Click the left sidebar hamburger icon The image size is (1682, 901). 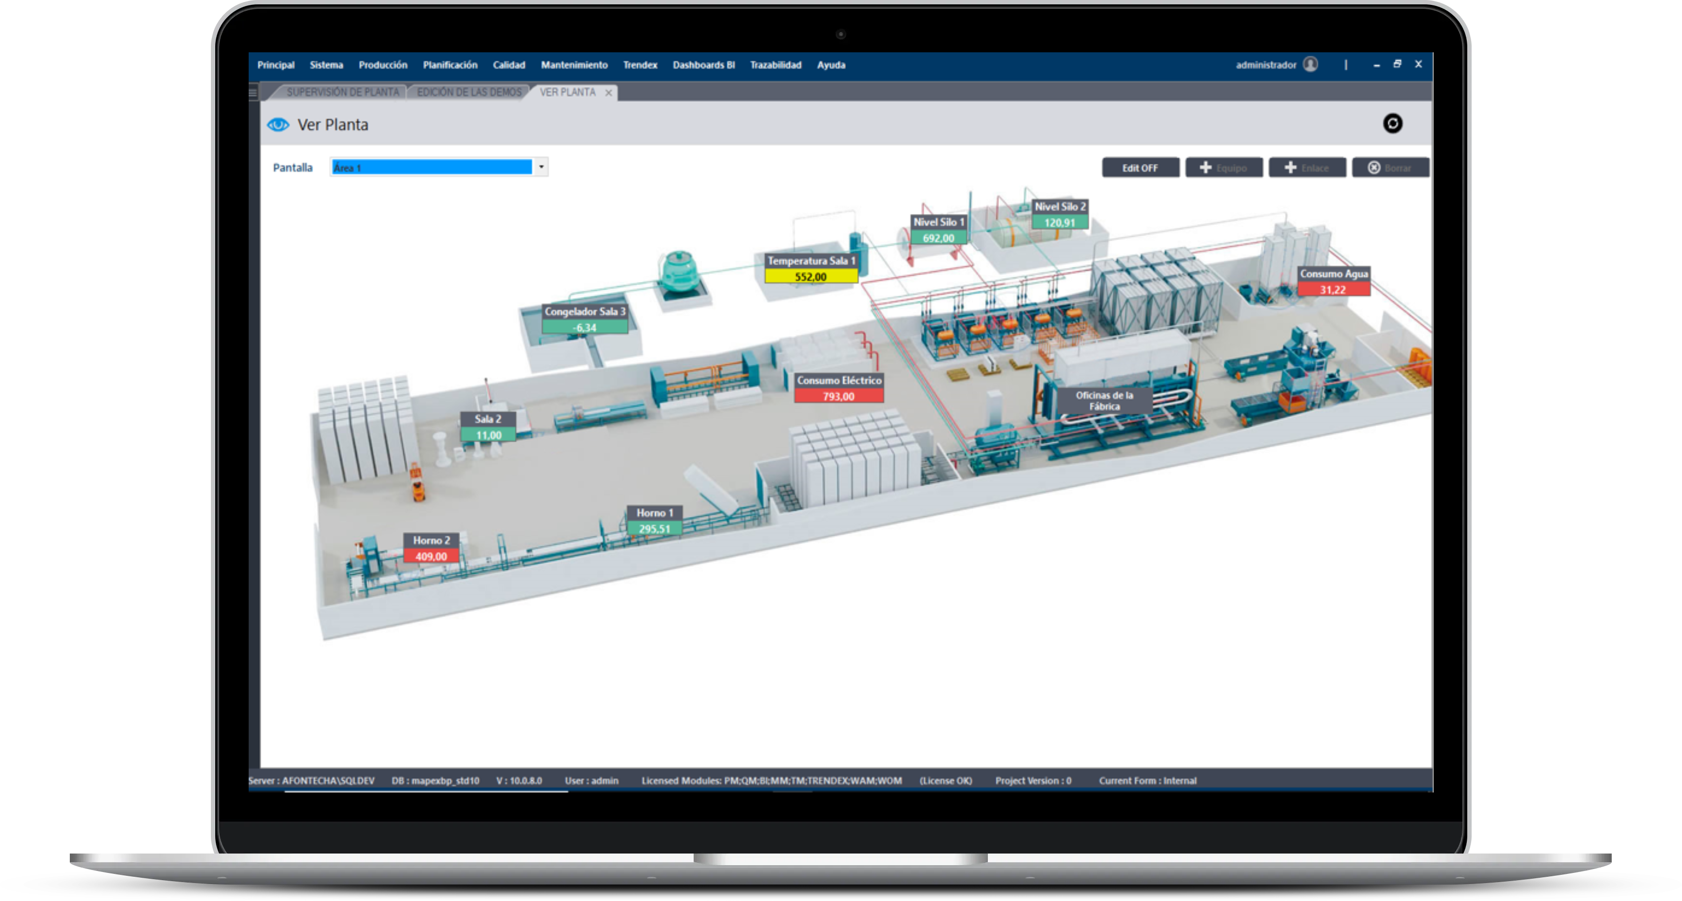[254, 93]
